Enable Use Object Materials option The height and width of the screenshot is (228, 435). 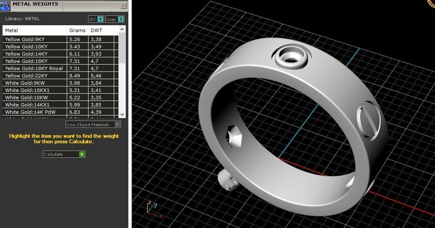(x=93, y=124)
